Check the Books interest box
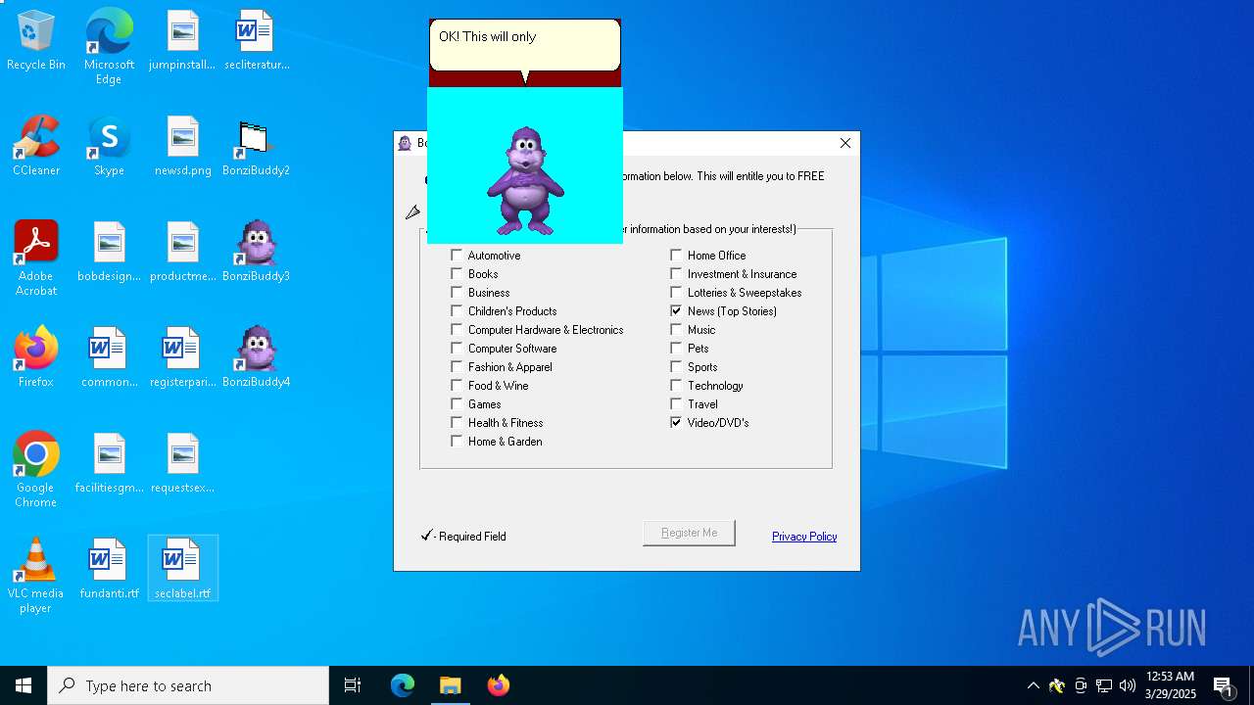1254x705 pixels. click(457, 274)
